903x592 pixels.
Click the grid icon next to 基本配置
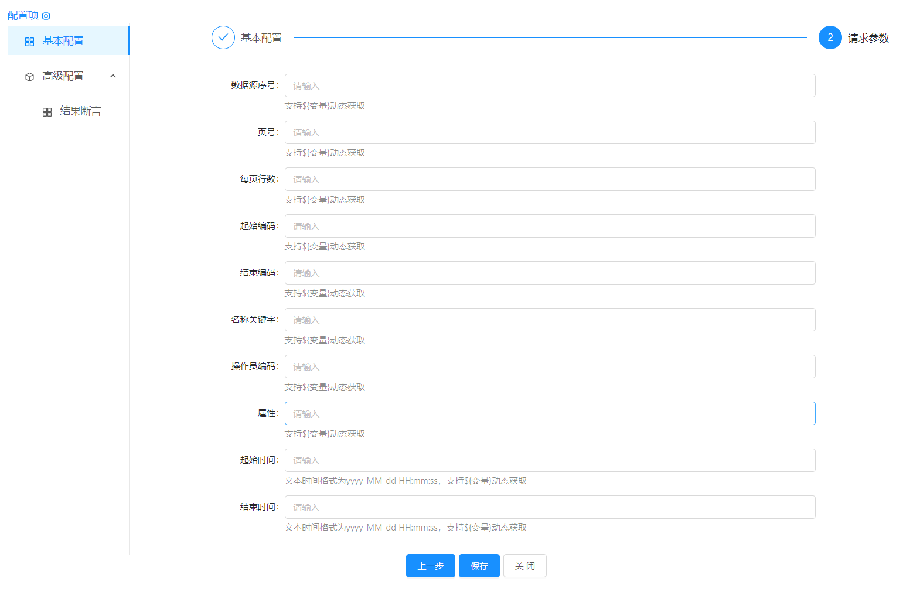tap(30, 42)
